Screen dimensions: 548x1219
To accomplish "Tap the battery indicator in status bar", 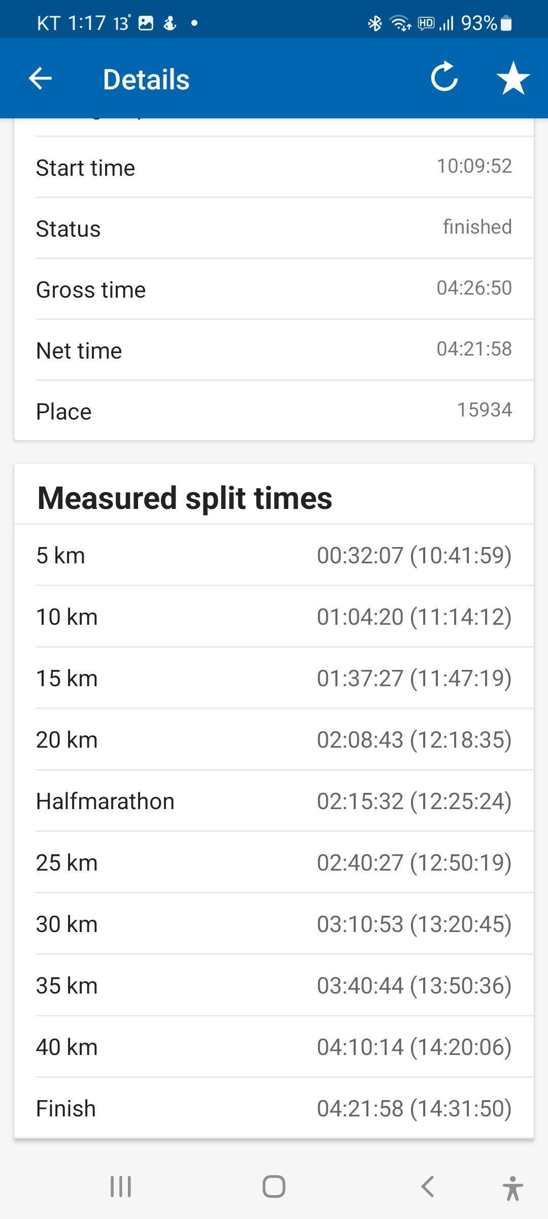I will (506, 23).
